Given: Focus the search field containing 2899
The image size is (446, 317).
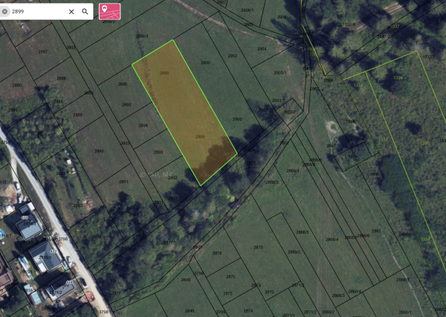Looking at the screenshot, I should click(x=39, y=11).
